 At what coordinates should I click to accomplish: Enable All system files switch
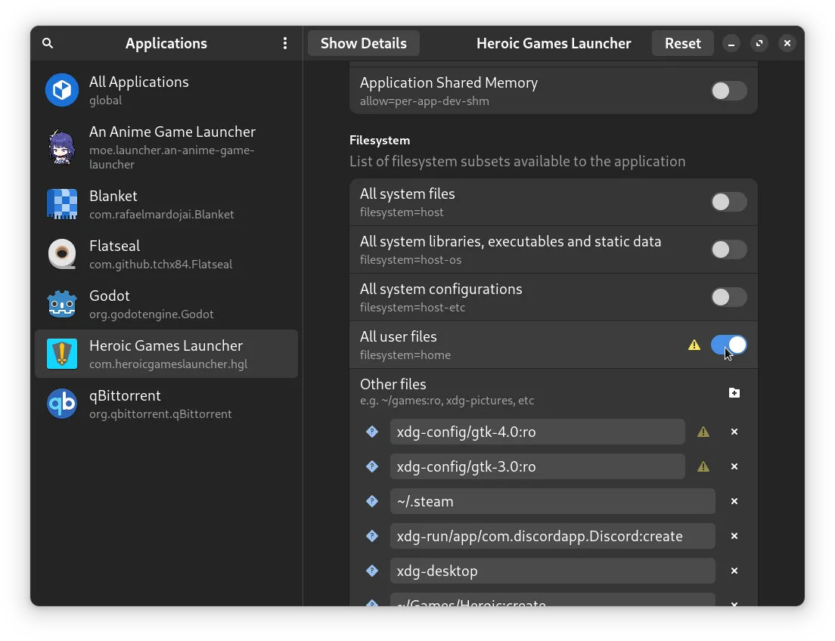tap(728, 203)
